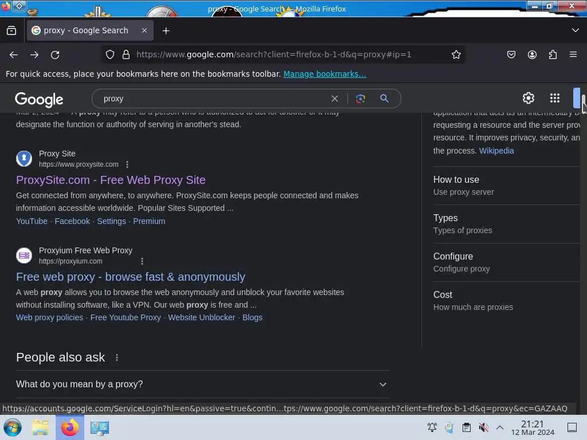Close the proxy - Google Search tab

coord(144,30)
